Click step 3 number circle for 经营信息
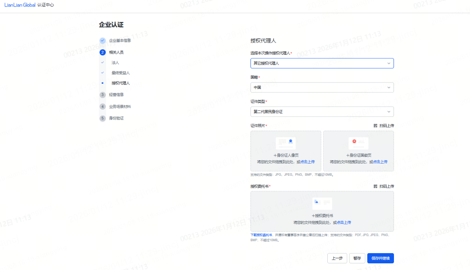 point(103,95)
